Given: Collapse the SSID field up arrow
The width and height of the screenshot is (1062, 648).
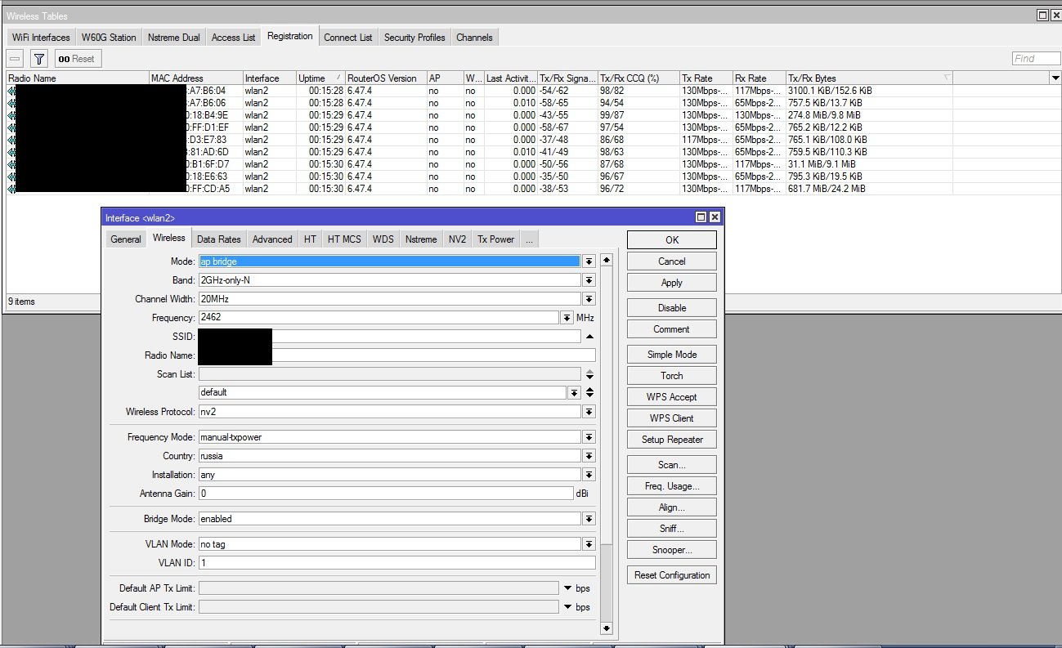Looking at the screenshot, I should [589, 337].
